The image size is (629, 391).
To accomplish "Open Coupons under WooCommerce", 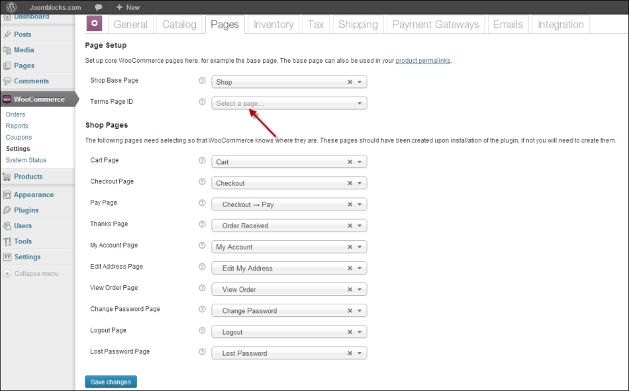I will pos(19,137).
